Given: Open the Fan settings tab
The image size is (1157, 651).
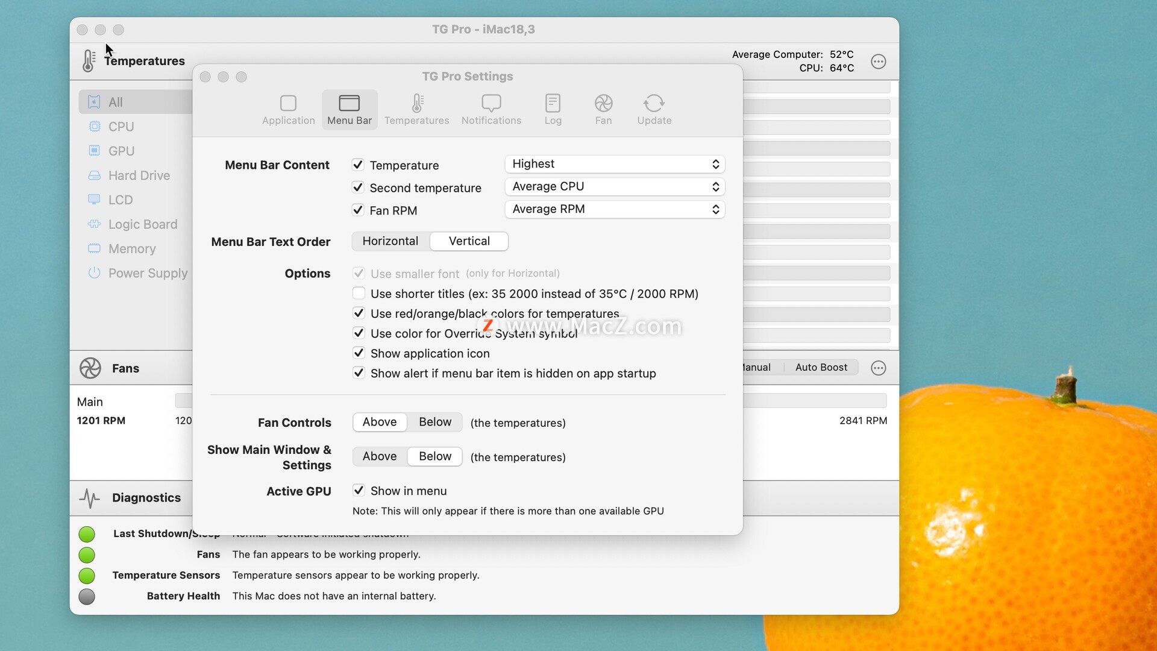Looking at the screenshot, I should coord(603,110).
